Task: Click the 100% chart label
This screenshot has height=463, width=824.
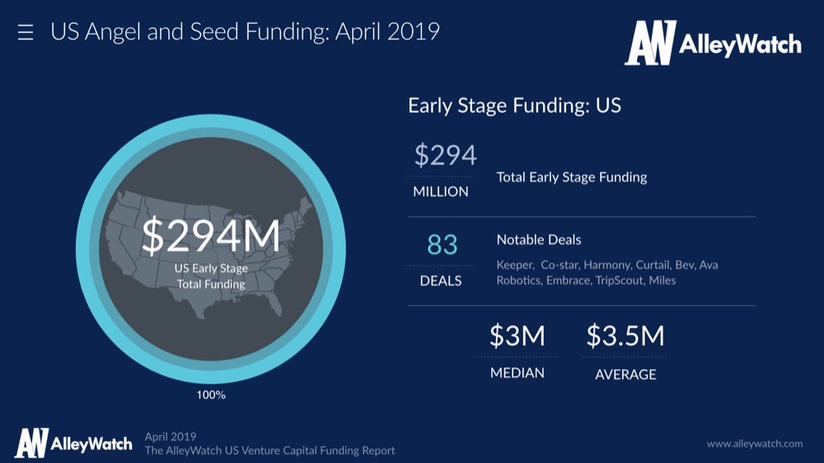Action: click(211, 395)
